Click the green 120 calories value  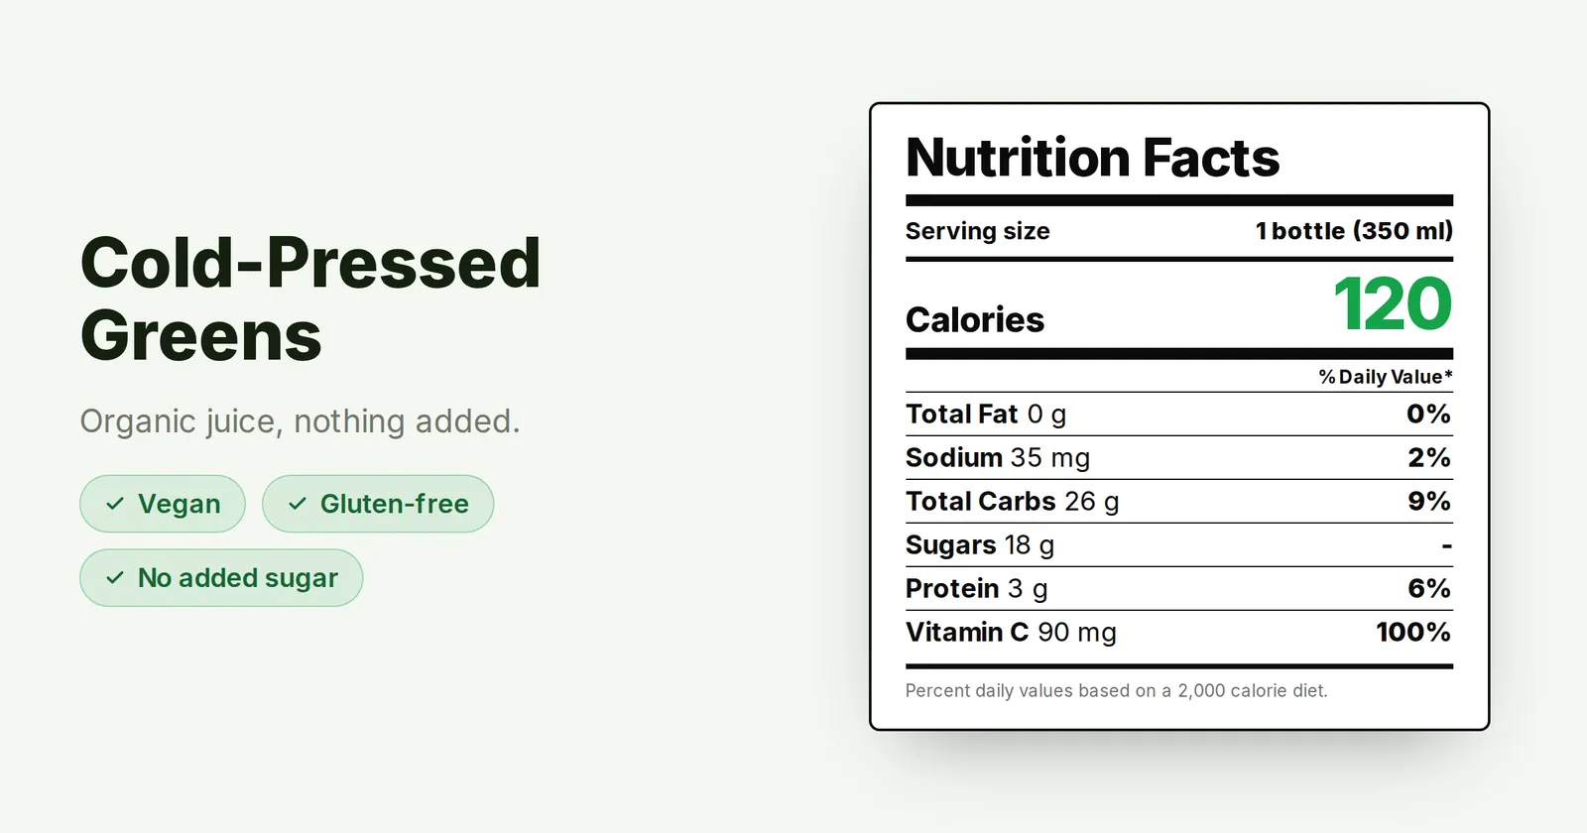(x=1393, y=304)
